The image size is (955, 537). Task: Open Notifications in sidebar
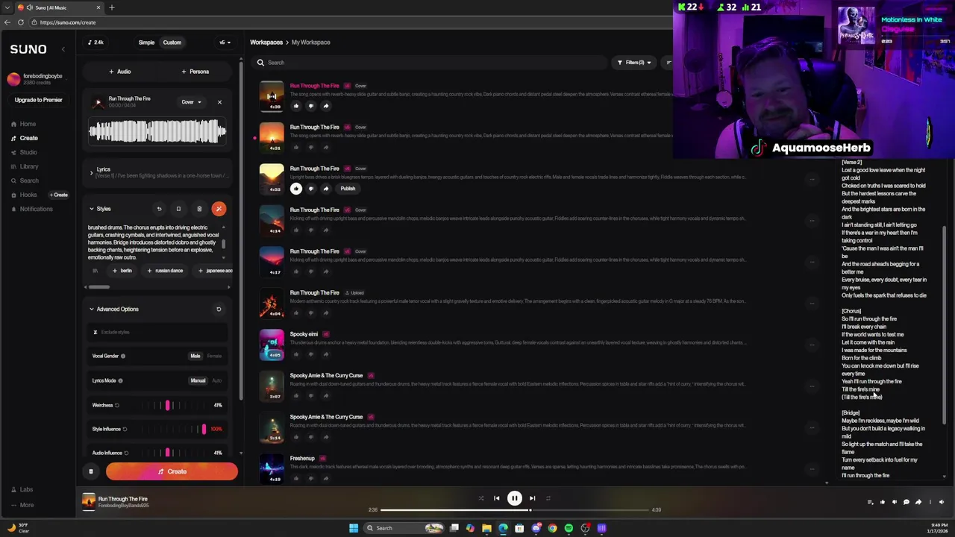coord(31,209)
